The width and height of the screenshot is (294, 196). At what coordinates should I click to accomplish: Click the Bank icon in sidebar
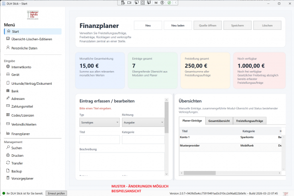click(8, 91)
